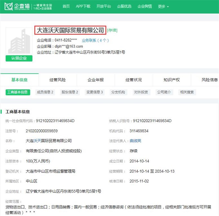The height and width of the screenshot is (216, 219).
Task: Click 登记机关 value 大连市中山区市场监督管理局
Action: pos(51,171)
